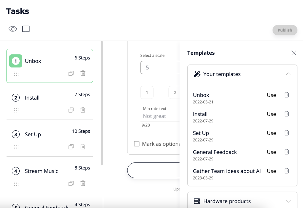Collapse the Your templates section

pos(288,74)
